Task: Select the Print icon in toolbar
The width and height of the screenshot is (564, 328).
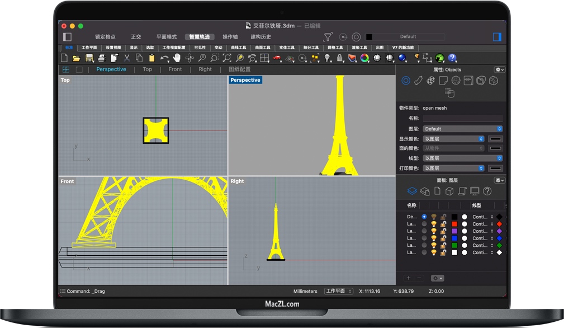Action: 102,58
